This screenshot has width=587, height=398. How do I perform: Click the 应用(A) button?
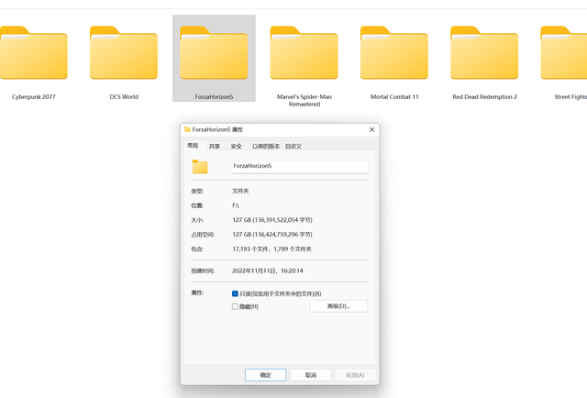coord(355,375)
